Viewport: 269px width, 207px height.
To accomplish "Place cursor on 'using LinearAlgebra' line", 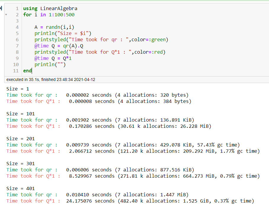I will click(x=50, y=9).
